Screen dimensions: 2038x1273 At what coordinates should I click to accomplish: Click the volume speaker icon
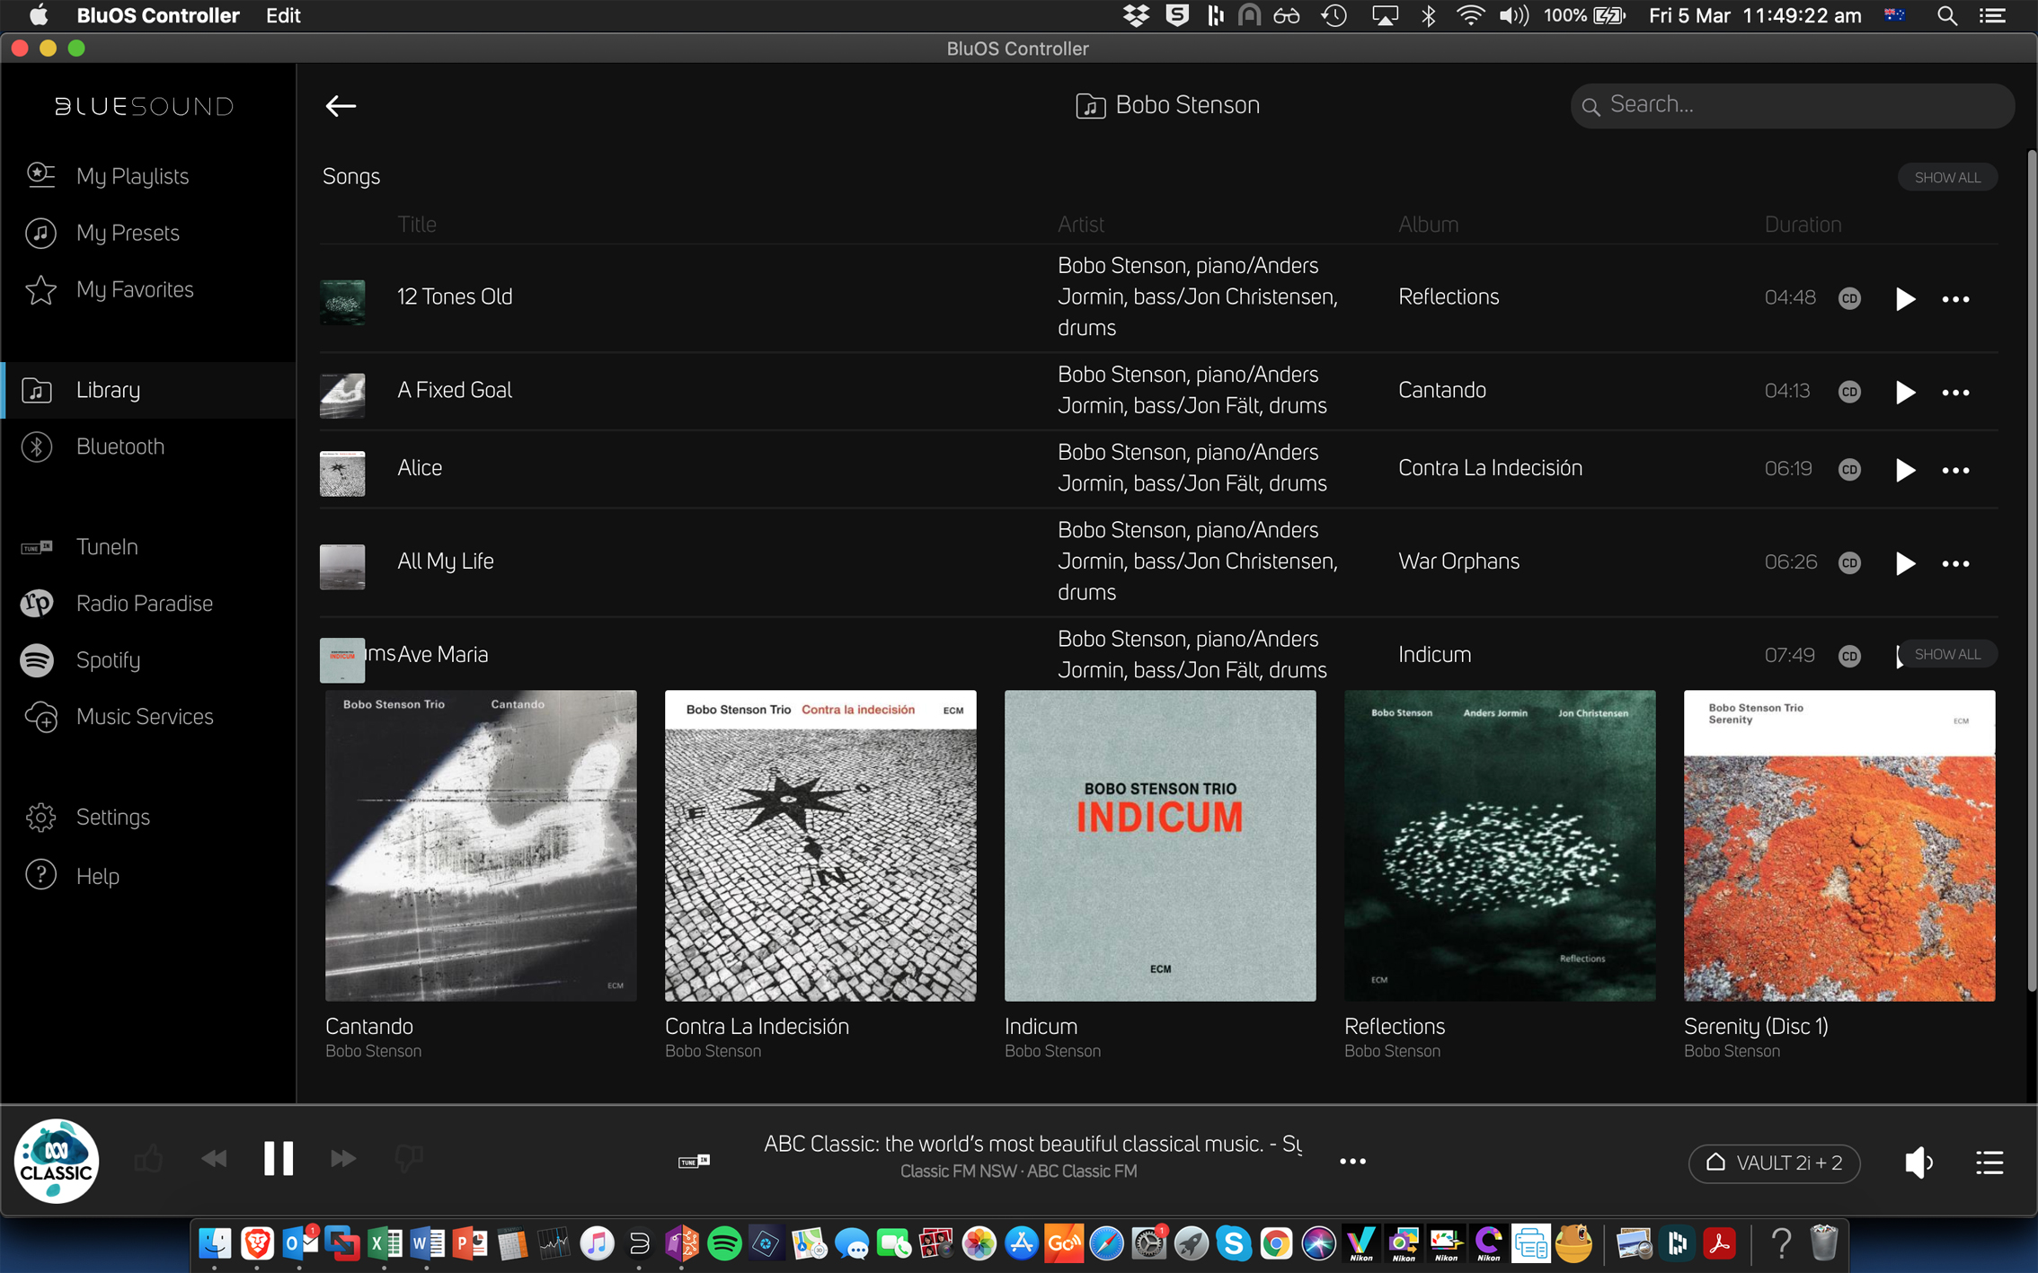point(1918,1162)
